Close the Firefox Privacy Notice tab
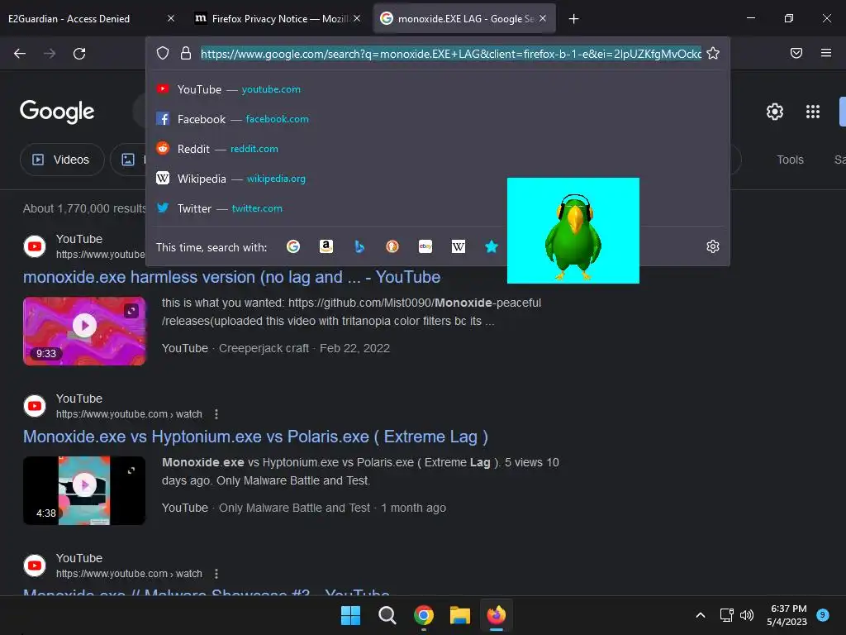Viewport: 846px width, 635px height. pyautogui.click(x=357, y=19)
